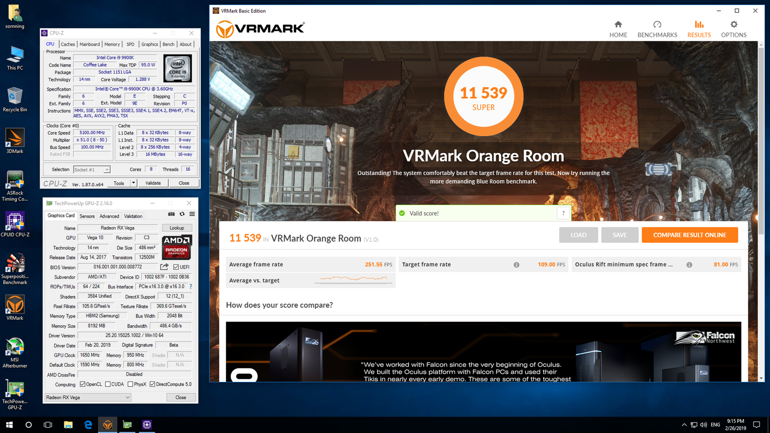
Task: Click info icon next to Oculus Rift minimum spec
Action: (689, 265)
